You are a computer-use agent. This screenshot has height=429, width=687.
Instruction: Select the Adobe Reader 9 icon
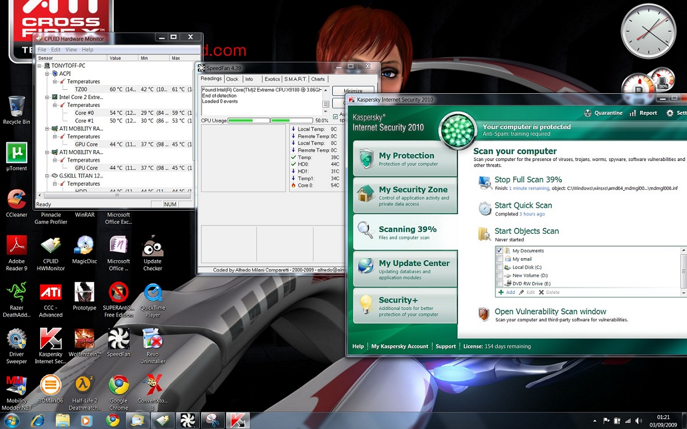(x=17, y=253)
